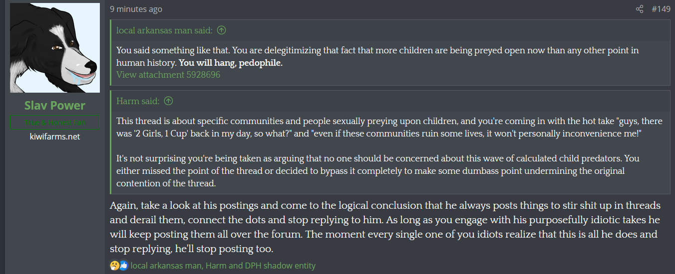This screenshot has height=274, width=675.
Task: Open local arkansas man in reactions list
Action: tap(165, 266)
